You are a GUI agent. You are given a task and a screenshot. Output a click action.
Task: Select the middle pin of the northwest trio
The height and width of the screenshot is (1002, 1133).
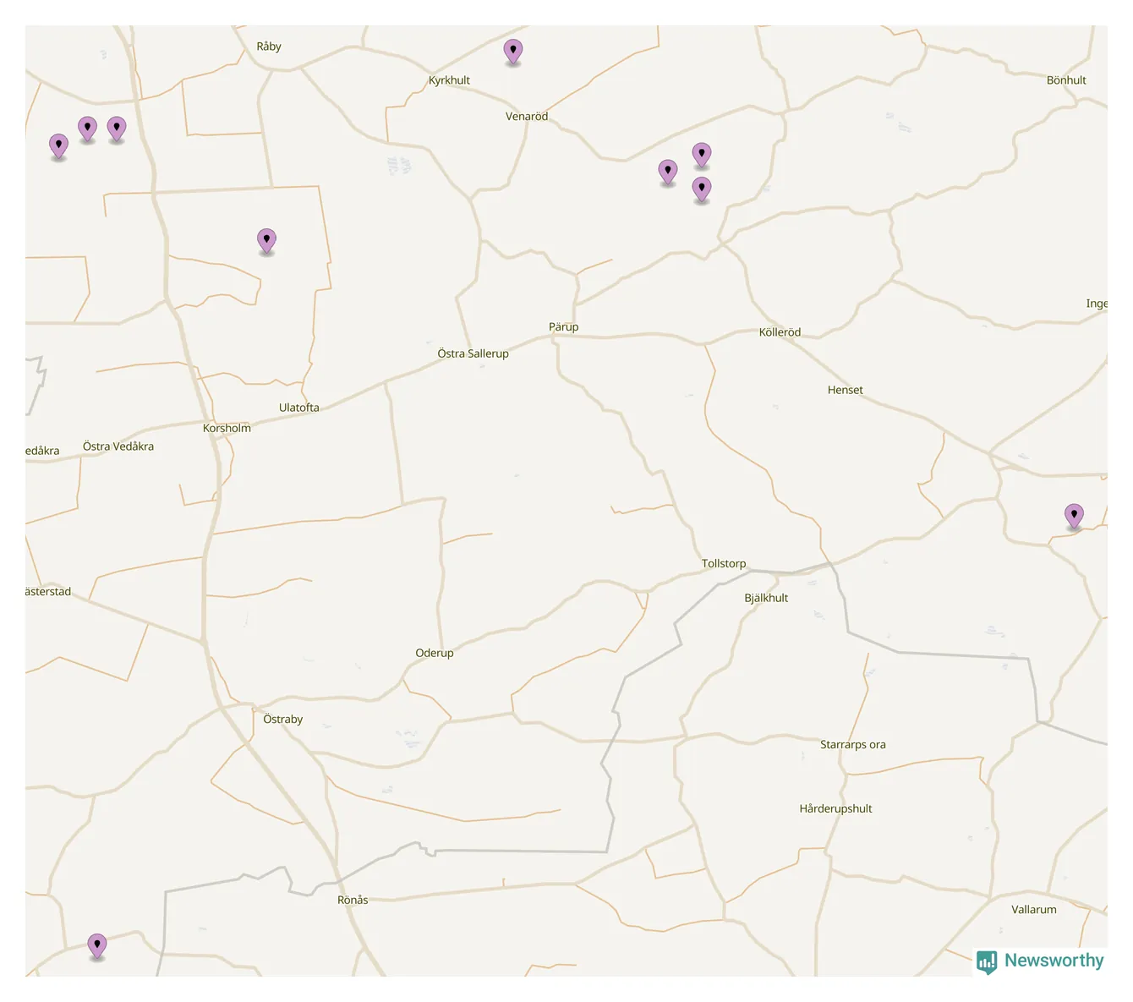[87, 129]
